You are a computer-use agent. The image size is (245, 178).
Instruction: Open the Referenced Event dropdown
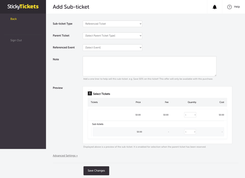pos(112,47)
